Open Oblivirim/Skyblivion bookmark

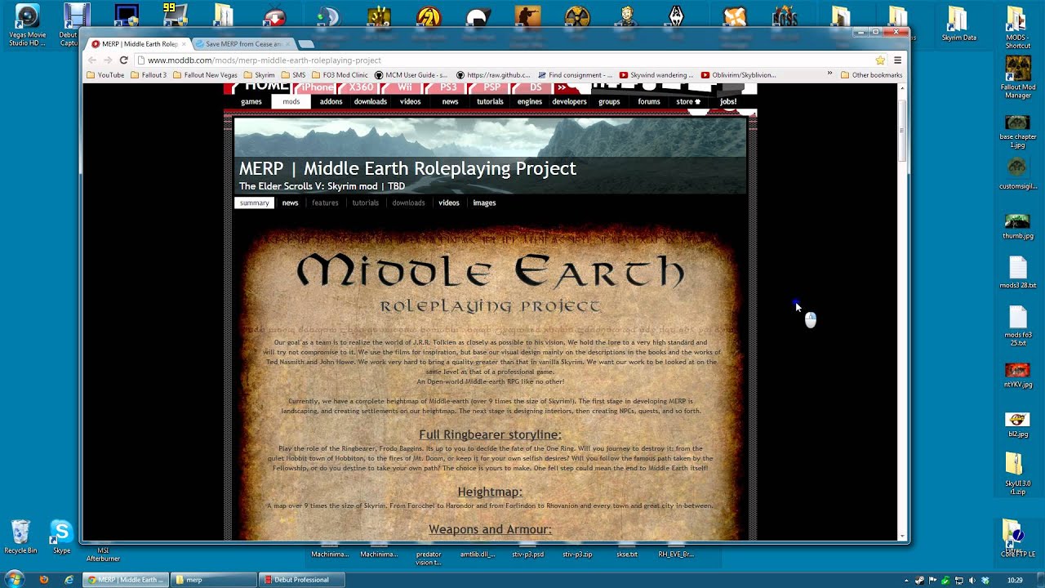tap(739, 74)
